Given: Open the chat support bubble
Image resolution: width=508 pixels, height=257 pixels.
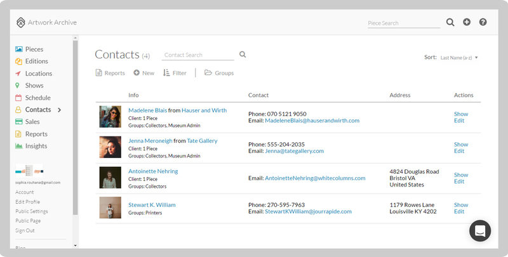Looking at the screenshot, I should (480, 230).
